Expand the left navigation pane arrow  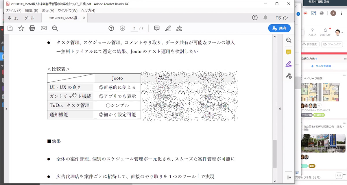pyautogui.click(x=6, y=109)
